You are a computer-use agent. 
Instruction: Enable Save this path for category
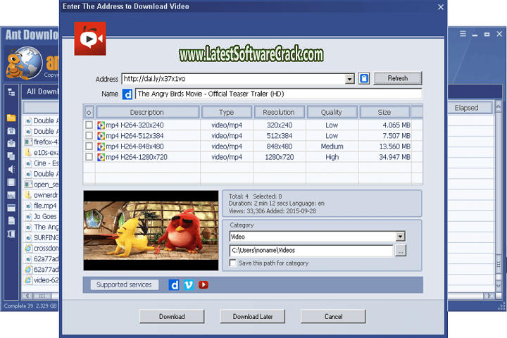click(233, 263)
